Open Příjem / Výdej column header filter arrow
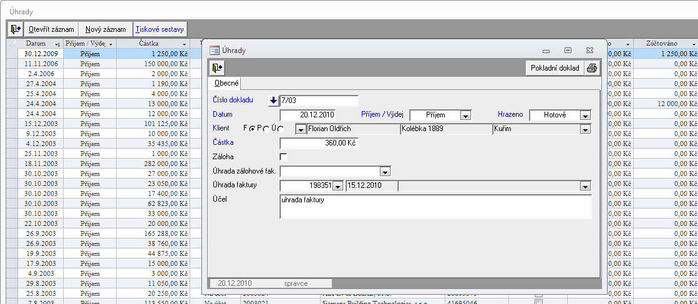 pos(110,44)
